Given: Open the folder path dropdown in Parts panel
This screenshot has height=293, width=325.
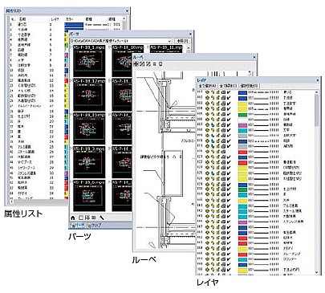Looking at the screenshot, I should pyautogui.click(x=169, y=41).
